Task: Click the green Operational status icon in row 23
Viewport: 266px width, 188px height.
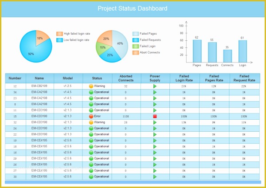Action: coord(91,98)
